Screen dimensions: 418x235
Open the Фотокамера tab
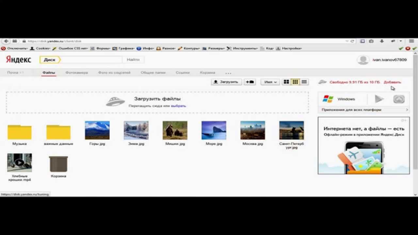76,72
